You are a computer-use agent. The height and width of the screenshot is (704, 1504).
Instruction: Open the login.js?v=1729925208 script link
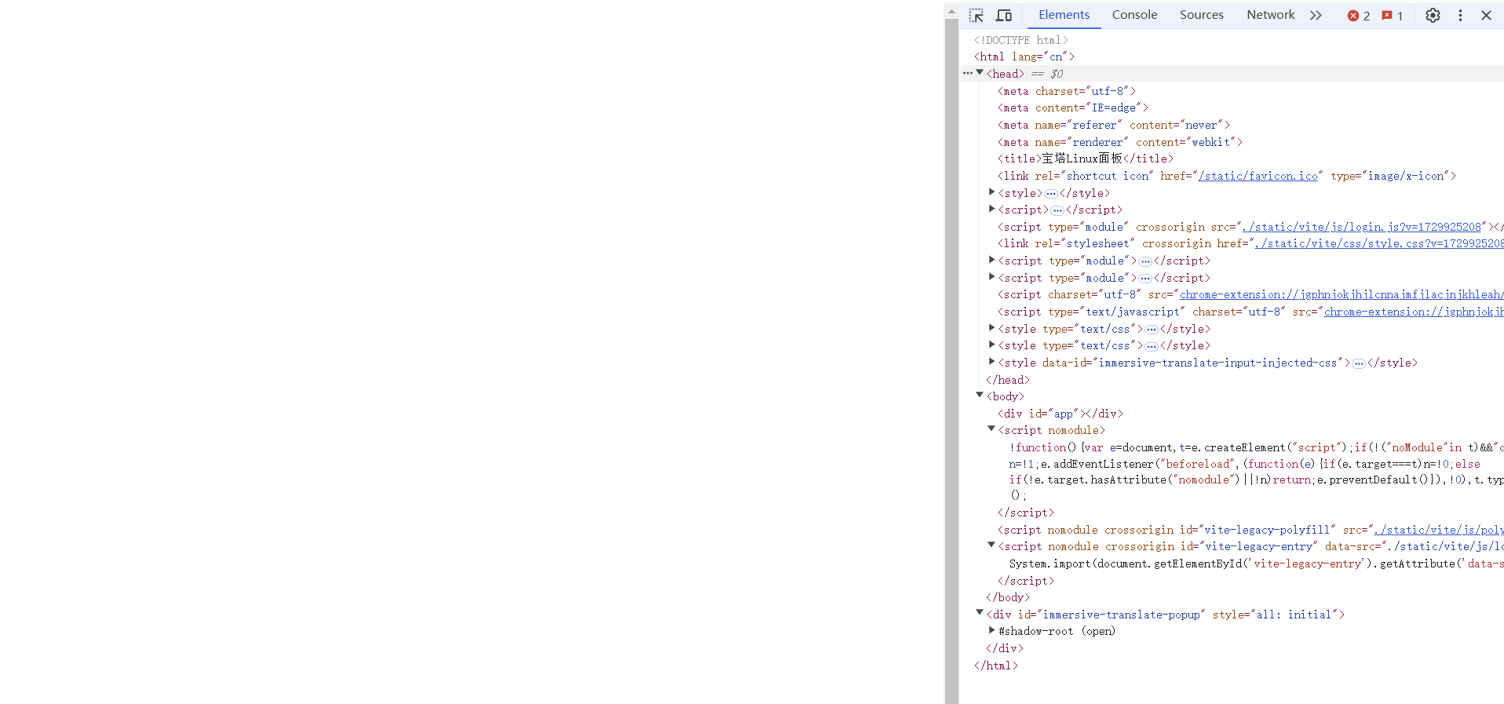coord(1361,227)
